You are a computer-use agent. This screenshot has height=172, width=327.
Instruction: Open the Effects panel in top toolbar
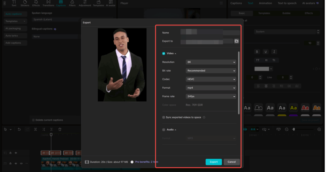point(36,3)
